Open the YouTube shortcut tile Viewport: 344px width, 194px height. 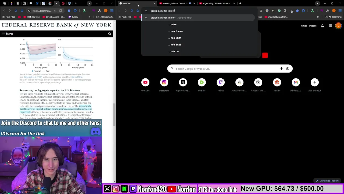145,85
